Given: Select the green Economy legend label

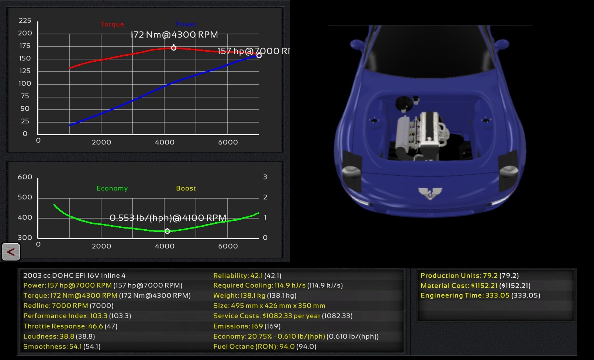Looking at the screenshot, I should [112, 188].
